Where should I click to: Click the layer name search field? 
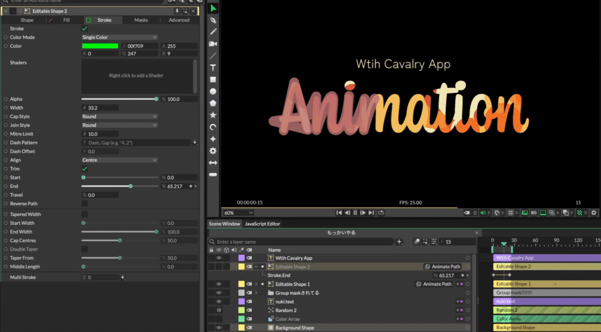click(x=301, y=242)
